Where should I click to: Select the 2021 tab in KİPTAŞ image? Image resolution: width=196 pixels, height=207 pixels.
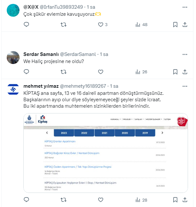point(104,133)
